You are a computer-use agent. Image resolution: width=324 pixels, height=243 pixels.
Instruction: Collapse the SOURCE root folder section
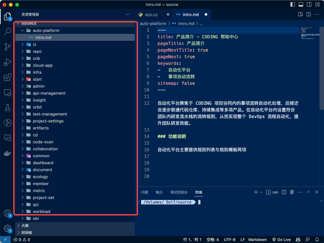pyautogui.click(x=19, y=24)
